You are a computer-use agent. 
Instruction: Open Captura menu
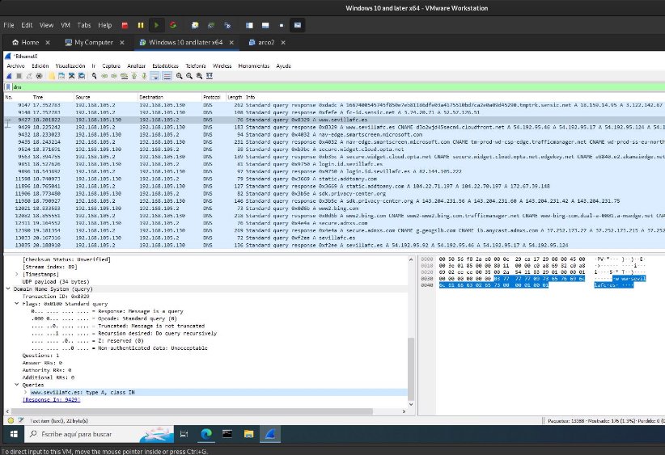click(x=111, y=66)
